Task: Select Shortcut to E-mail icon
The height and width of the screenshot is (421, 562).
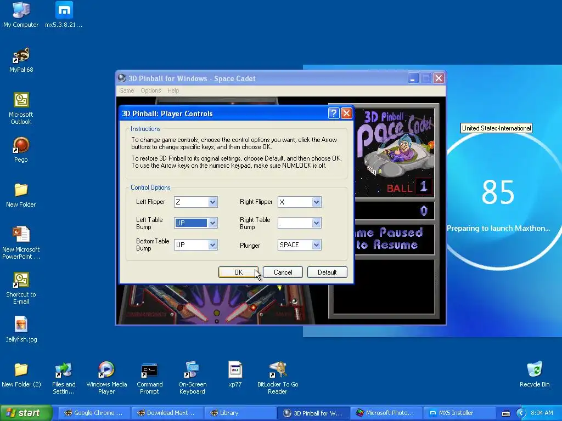Action: pyautogui.click(x=21, y=288)
